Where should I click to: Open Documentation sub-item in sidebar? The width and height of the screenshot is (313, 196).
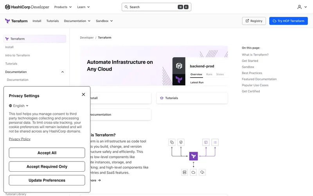(x=18, y=80)
